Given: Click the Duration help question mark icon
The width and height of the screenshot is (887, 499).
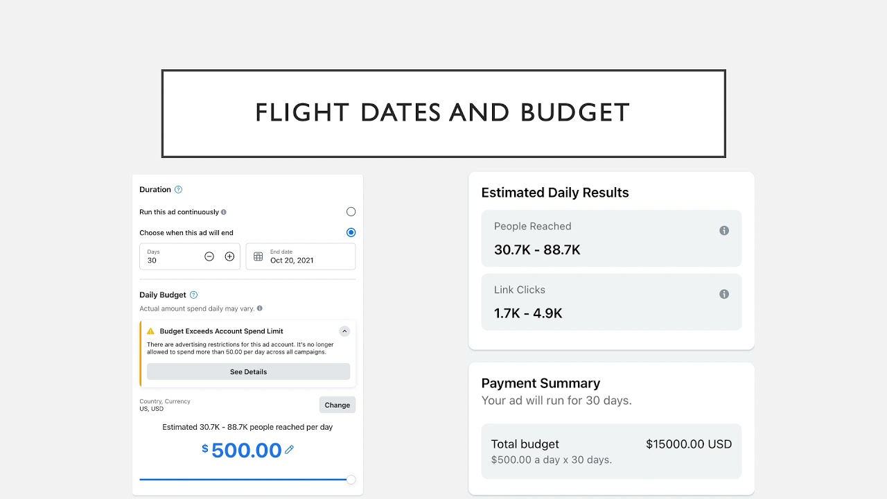Looking at the screenshot, I should [x=178, y=190].
